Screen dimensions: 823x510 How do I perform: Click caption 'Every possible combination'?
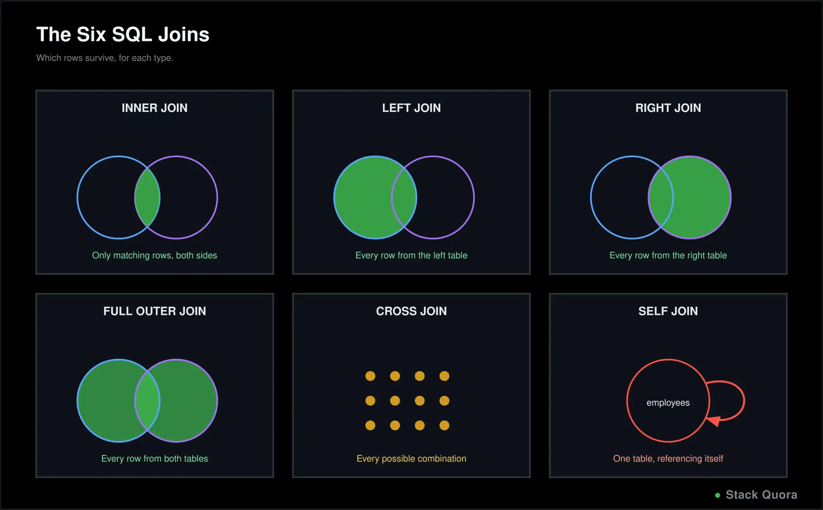click(411, 458)
